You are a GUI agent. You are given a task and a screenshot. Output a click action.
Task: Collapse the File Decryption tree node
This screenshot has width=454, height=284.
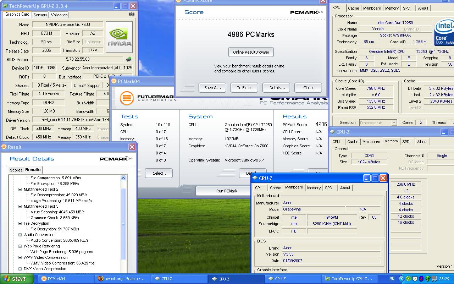20,223
